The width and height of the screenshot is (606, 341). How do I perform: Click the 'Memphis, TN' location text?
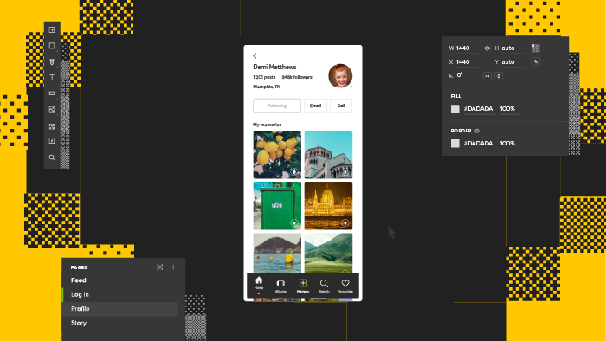(x=267, y=87)
